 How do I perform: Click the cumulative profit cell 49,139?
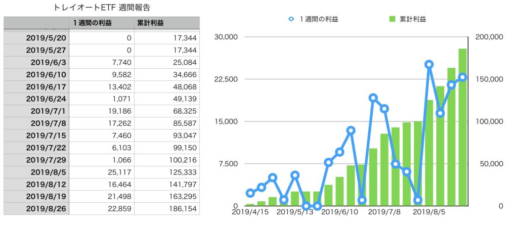point(167,99)
